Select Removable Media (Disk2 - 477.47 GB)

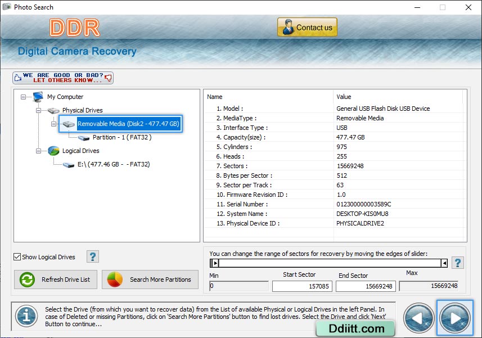(x=128, y=124)
